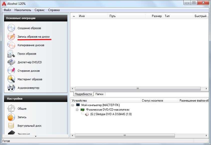Click image list scroll-left arrow
This screenshot has height=145, width=211.
coord(72,89)
